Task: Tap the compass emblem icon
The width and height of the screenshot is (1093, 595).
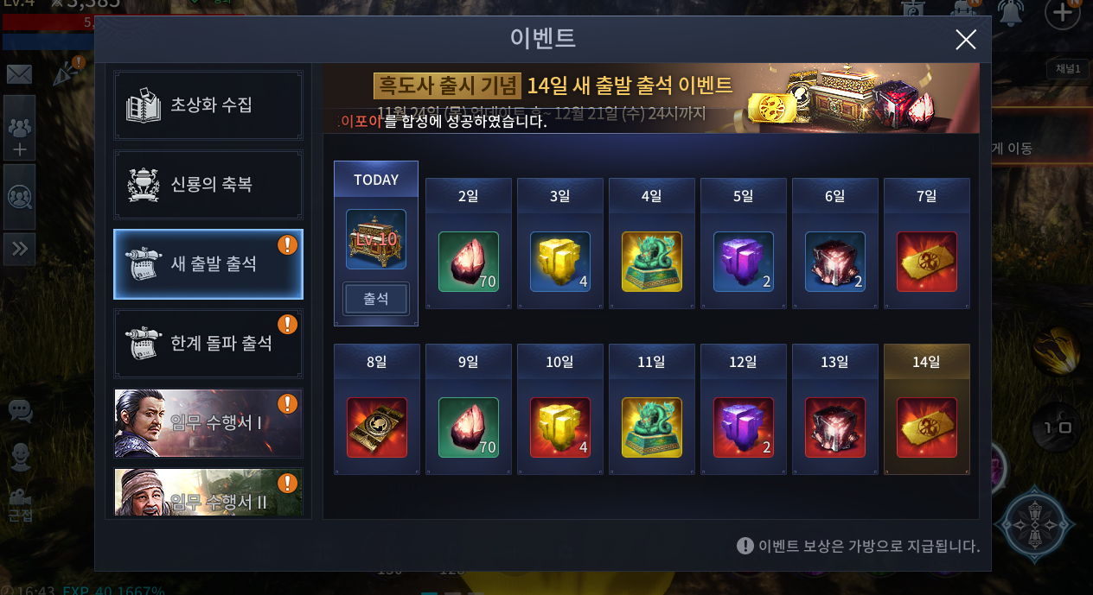Action: coord(1034,523)
